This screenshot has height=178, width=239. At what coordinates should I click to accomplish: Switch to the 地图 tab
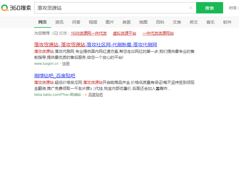tap(143, 22)
